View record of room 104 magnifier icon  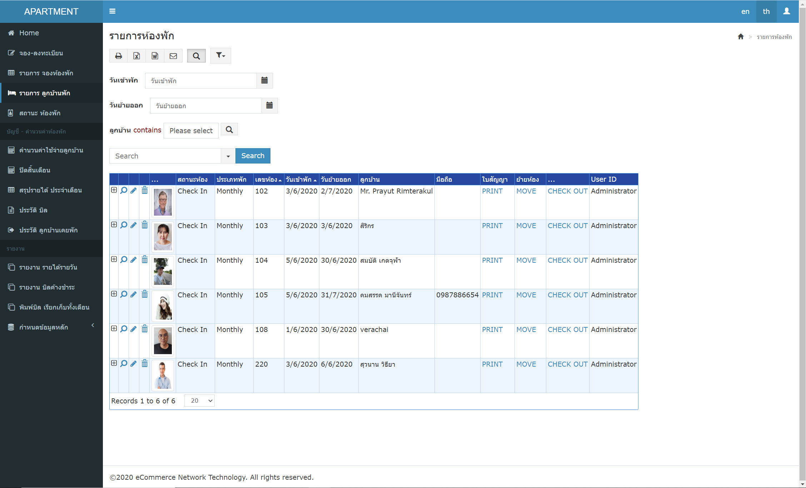[124, 260]
